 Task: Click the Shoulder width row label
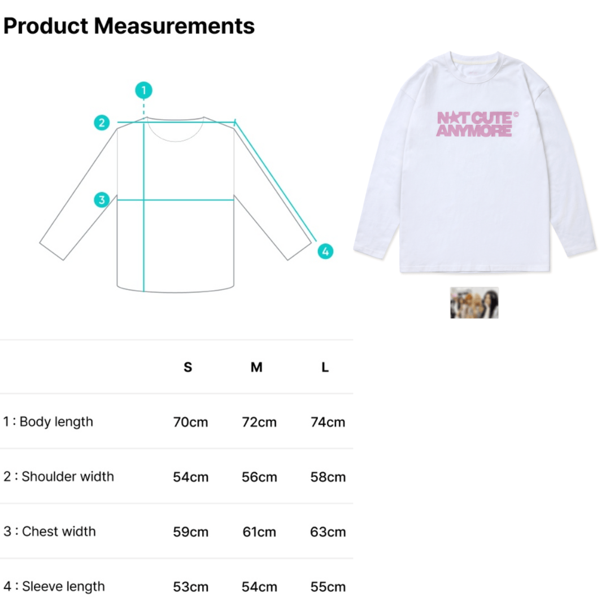click(x=59, y=477)
